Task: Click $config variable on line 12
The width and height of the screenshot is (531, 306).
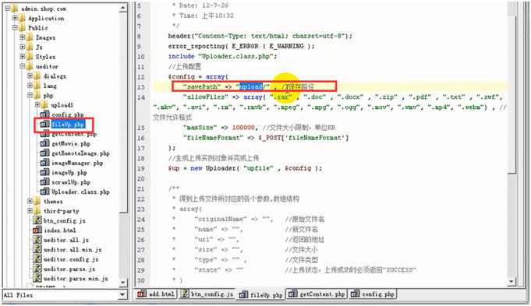Action: click(x=181, y=77)
